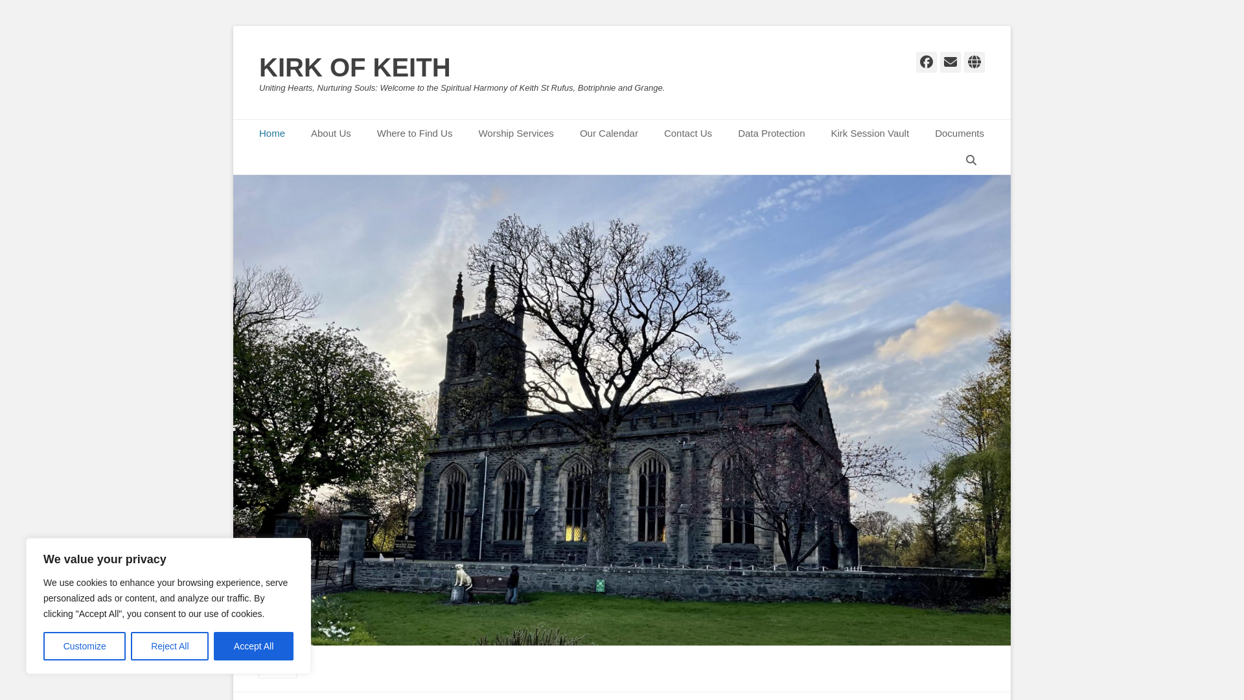This screenshot has height=700, width=1244.
Task: Click Customize cookie preferences button
Action: pos(84,646)
